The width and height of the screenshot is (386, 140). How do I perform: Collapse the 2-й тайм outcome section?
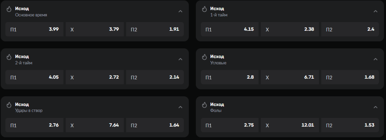(x=180, y=59)
